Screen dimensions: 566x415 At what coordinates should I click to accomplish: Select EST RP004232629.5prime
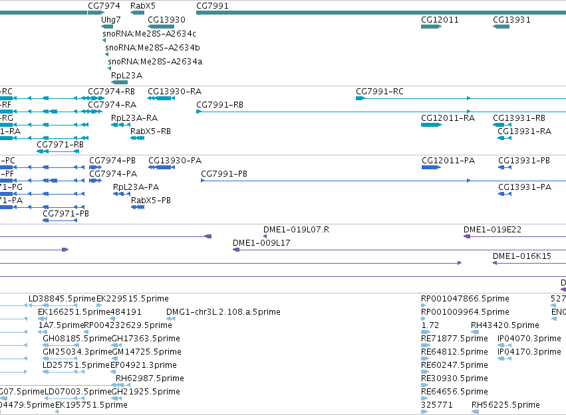point(128,325)
